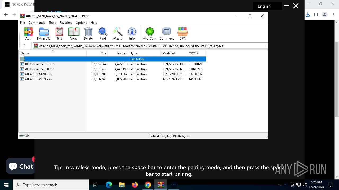Click the Delete trash icon
This screenshot has width=339, height=190.
[x=88, y=34]
